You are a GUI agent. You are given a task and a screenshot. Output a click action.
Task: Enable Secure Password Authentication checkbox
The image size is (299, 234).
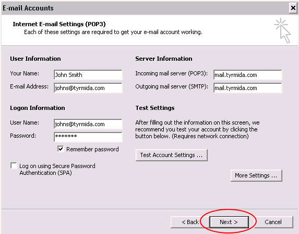pos(14,166)
